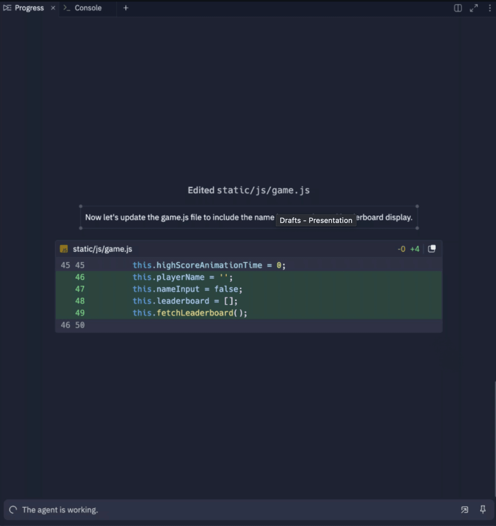Select the agent message text box

[x=179, y=217]
